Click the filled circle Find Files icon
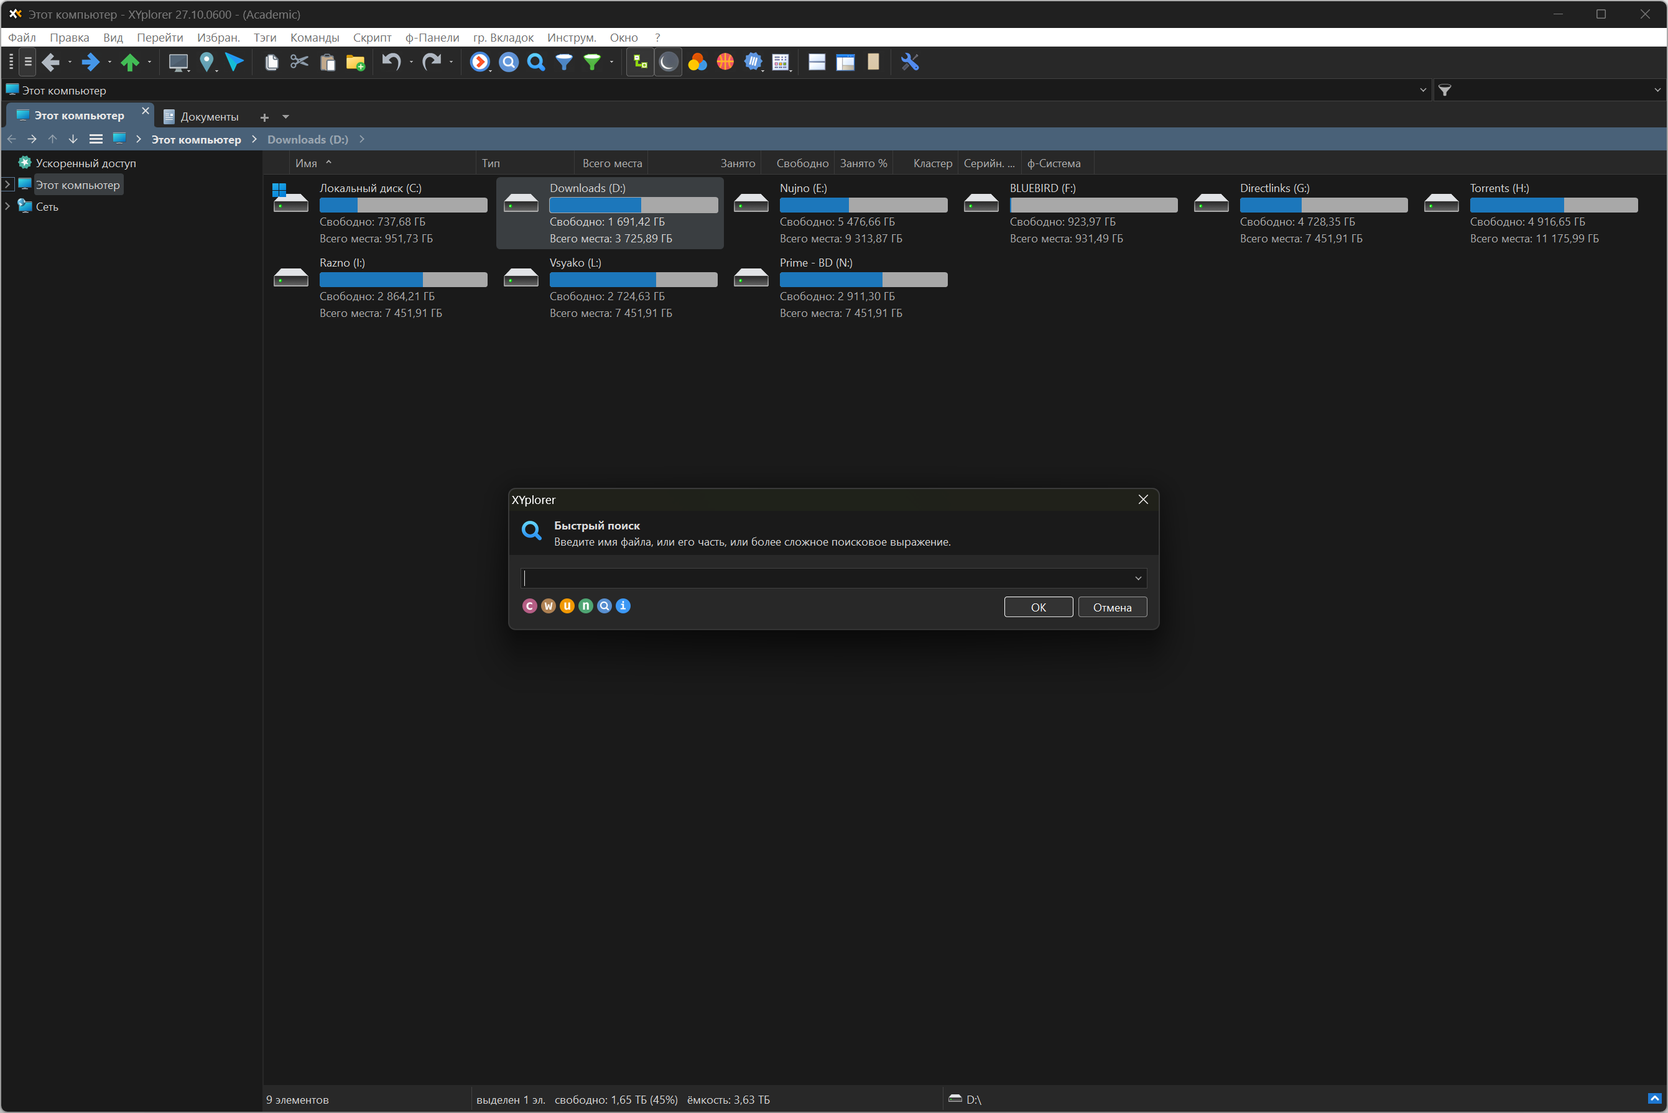The width and height of the screenshot is (1668, 1113). pyautogui.click(x=509, y=63)
